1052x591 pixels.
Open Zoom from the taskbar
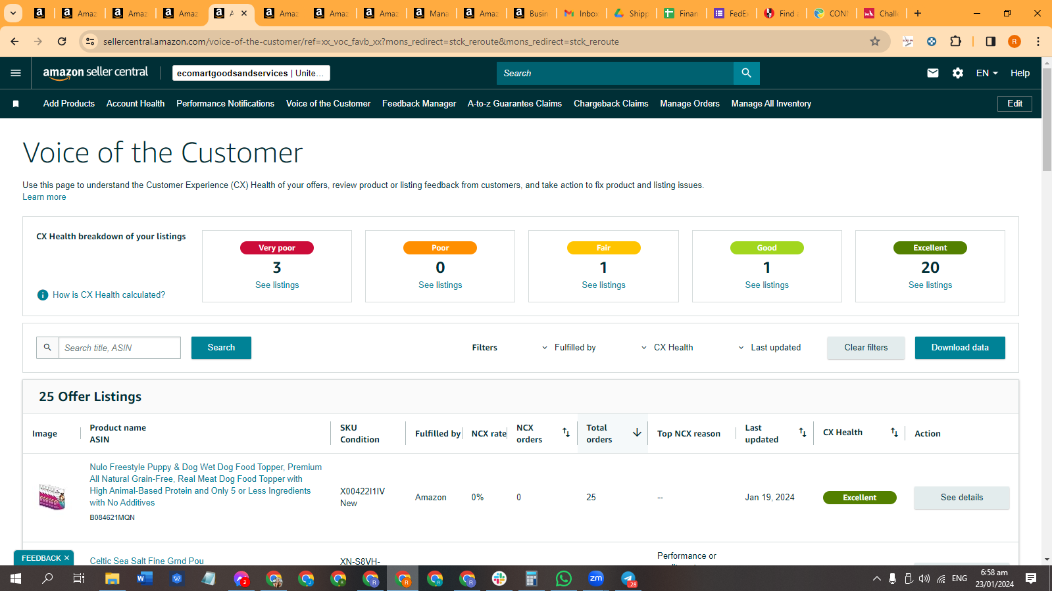pos(596,579)
